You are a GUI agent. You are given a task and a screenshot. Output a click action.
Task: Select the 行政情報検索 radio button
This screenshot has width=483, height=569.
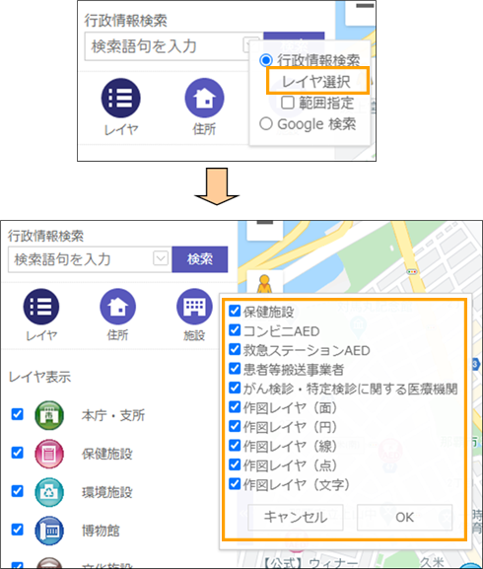[266, 60]
